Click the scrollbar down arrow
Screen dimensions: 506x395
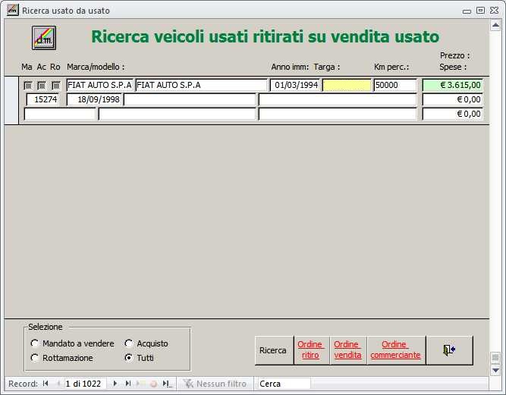point(495,370)
